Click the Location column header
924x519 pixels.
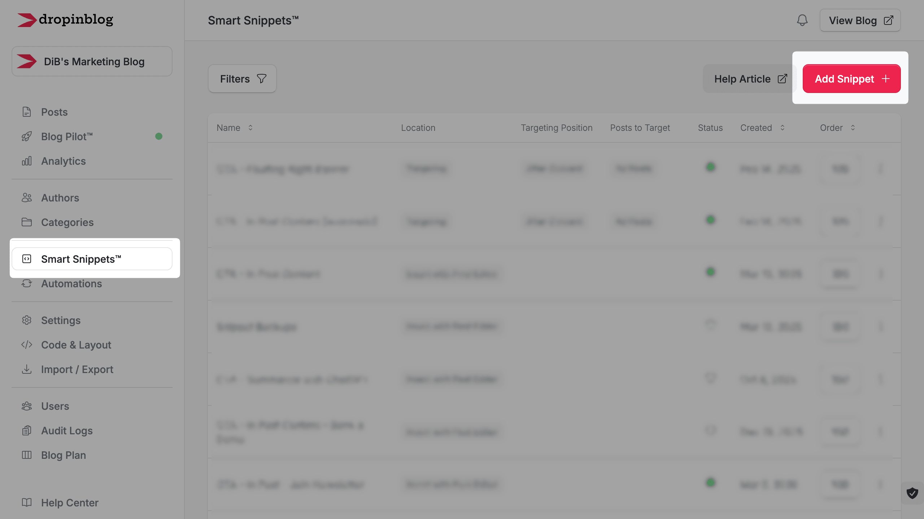point(418,128)
